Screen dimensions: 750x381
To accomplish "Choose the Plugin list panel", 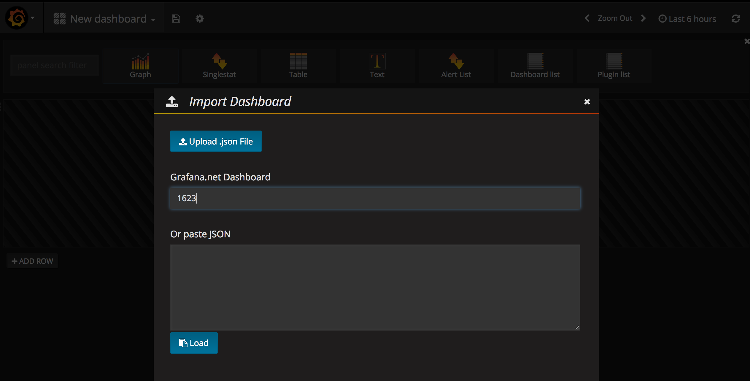I will coord(614,66).
